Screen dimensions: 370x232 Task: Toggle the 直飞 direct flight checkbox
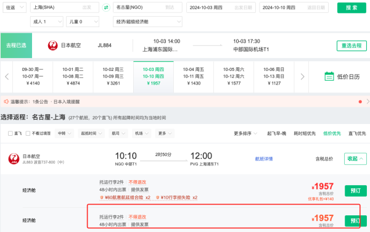10,133
